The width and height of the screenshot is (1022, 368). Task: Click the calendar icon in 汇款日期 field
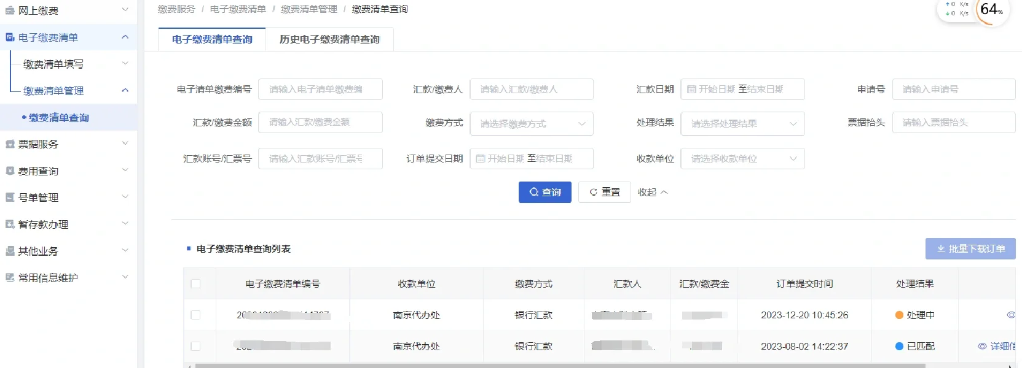[691, 90]
